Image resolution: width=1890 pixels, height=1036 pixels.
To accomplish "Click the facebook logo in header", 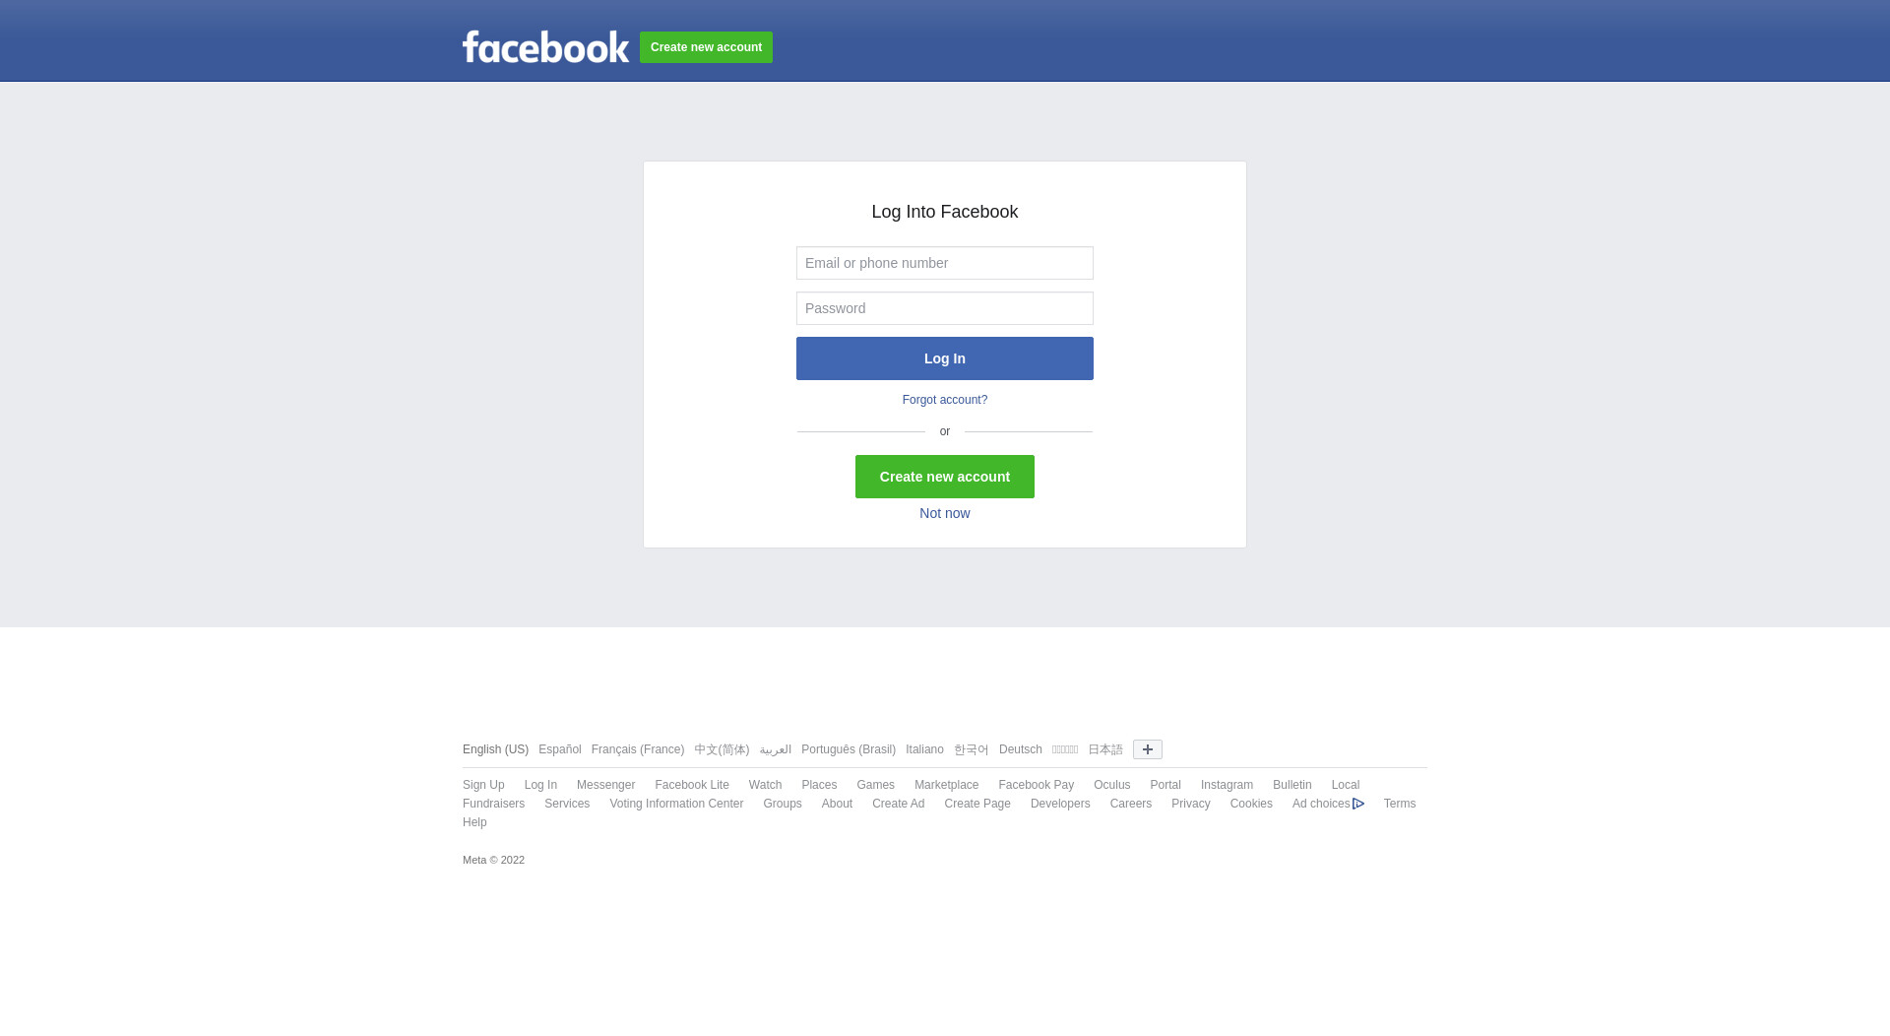I will point(545,46).
